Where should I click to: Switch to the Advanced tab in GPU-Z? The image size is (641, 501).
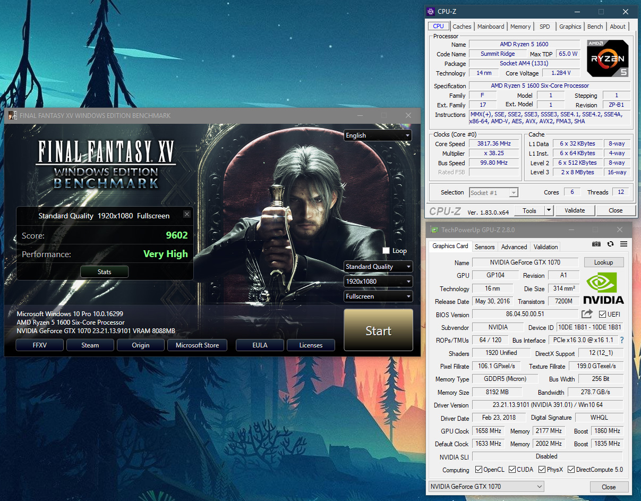514,247
